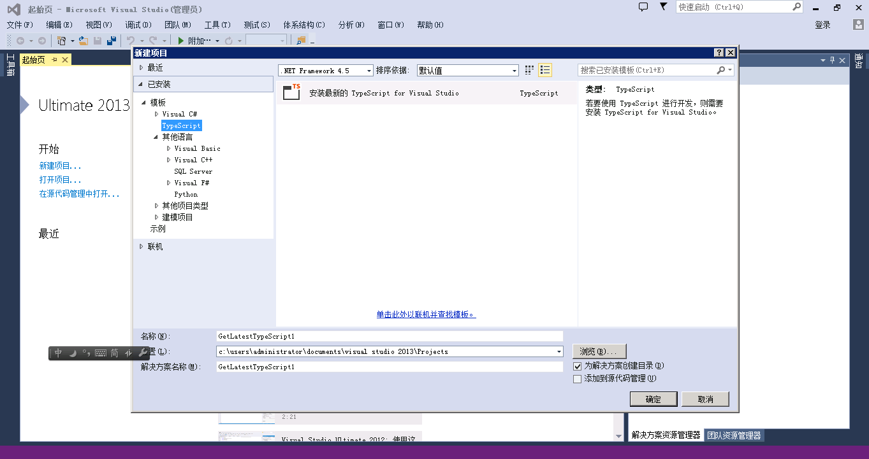
Task: Open the 编辑(E) menu
Action: coord(59,25)
